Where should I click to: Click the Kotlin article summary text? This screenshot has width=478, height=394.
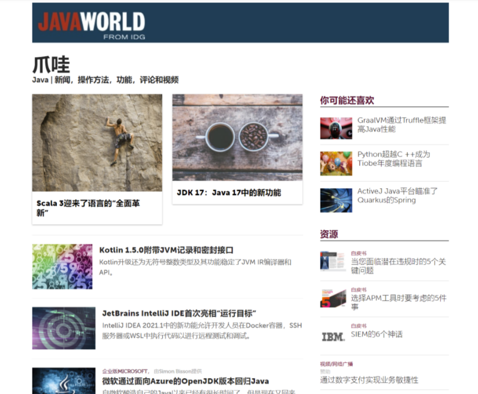tap(195, 267)
